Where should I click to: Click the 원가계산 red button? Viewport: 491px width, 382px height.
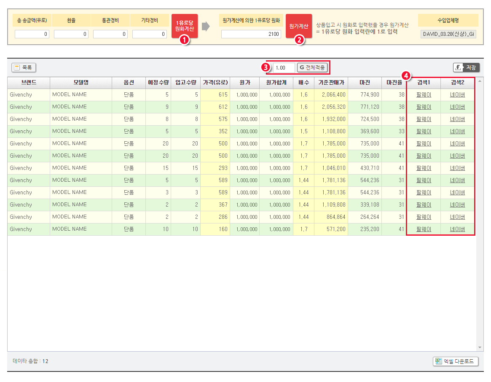coord(299,26)
